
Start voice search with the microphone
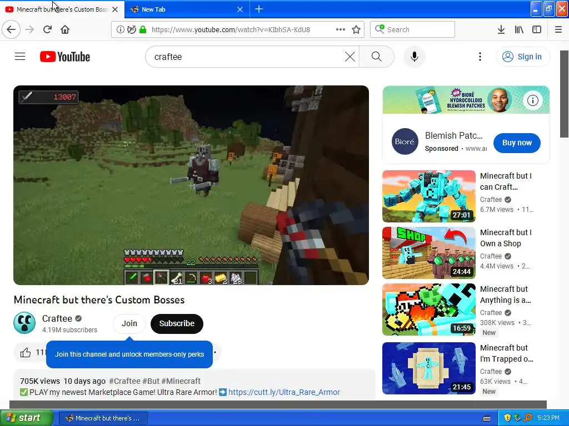(415, 57)
